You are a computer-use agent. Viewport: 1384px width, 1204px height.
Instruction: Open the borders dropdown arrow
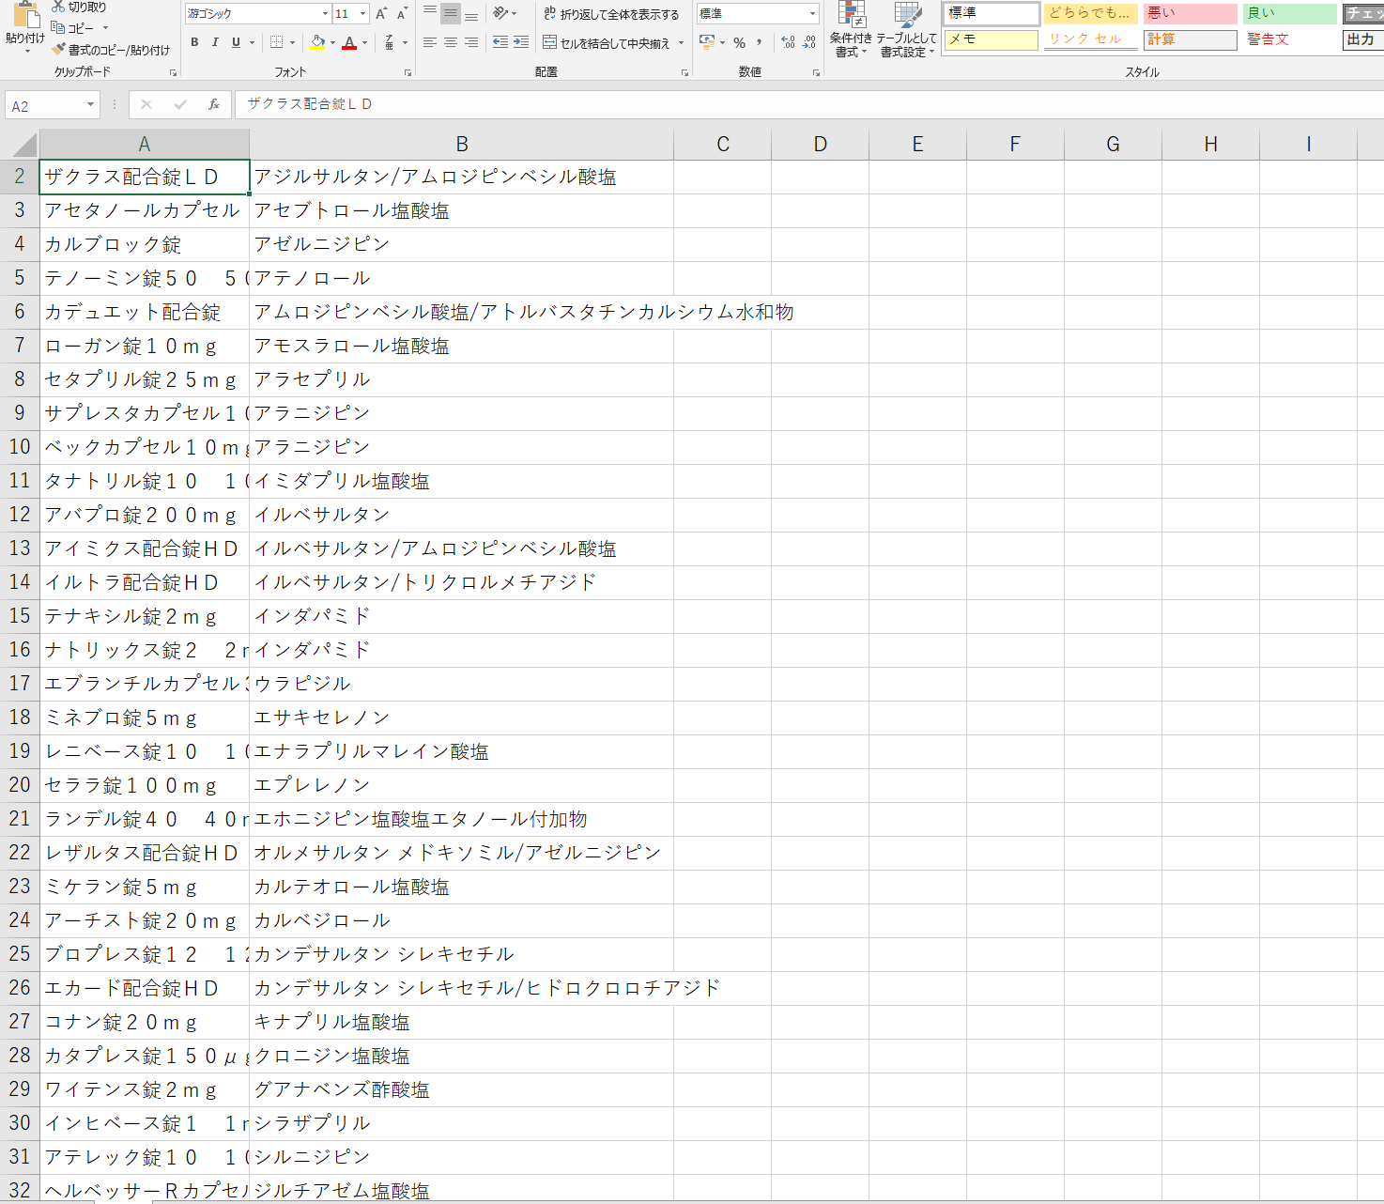tap(293, 42)
